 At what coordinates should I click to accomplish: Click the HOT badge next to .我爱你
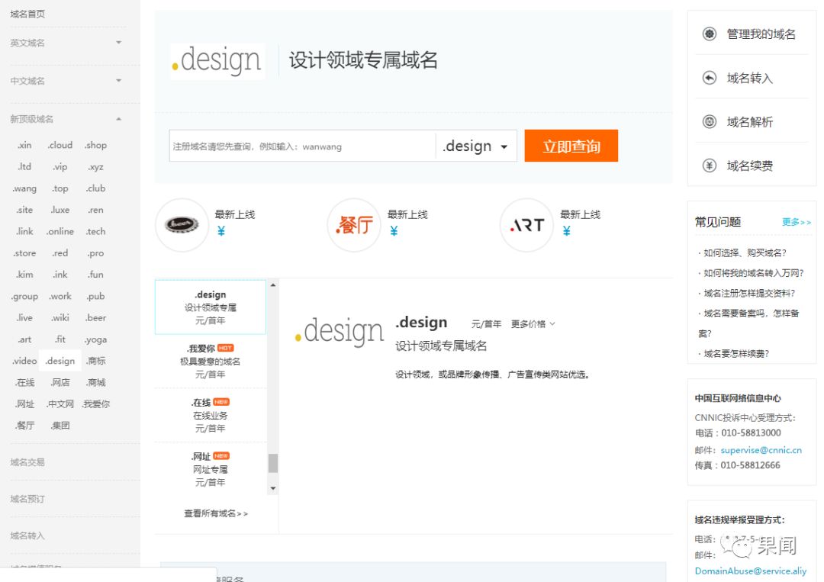(225, 348)
